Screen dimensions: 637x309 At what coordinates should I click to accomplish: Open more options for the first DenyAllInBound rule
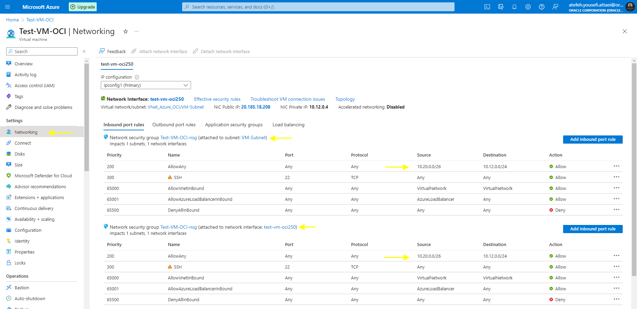[616, 210]
